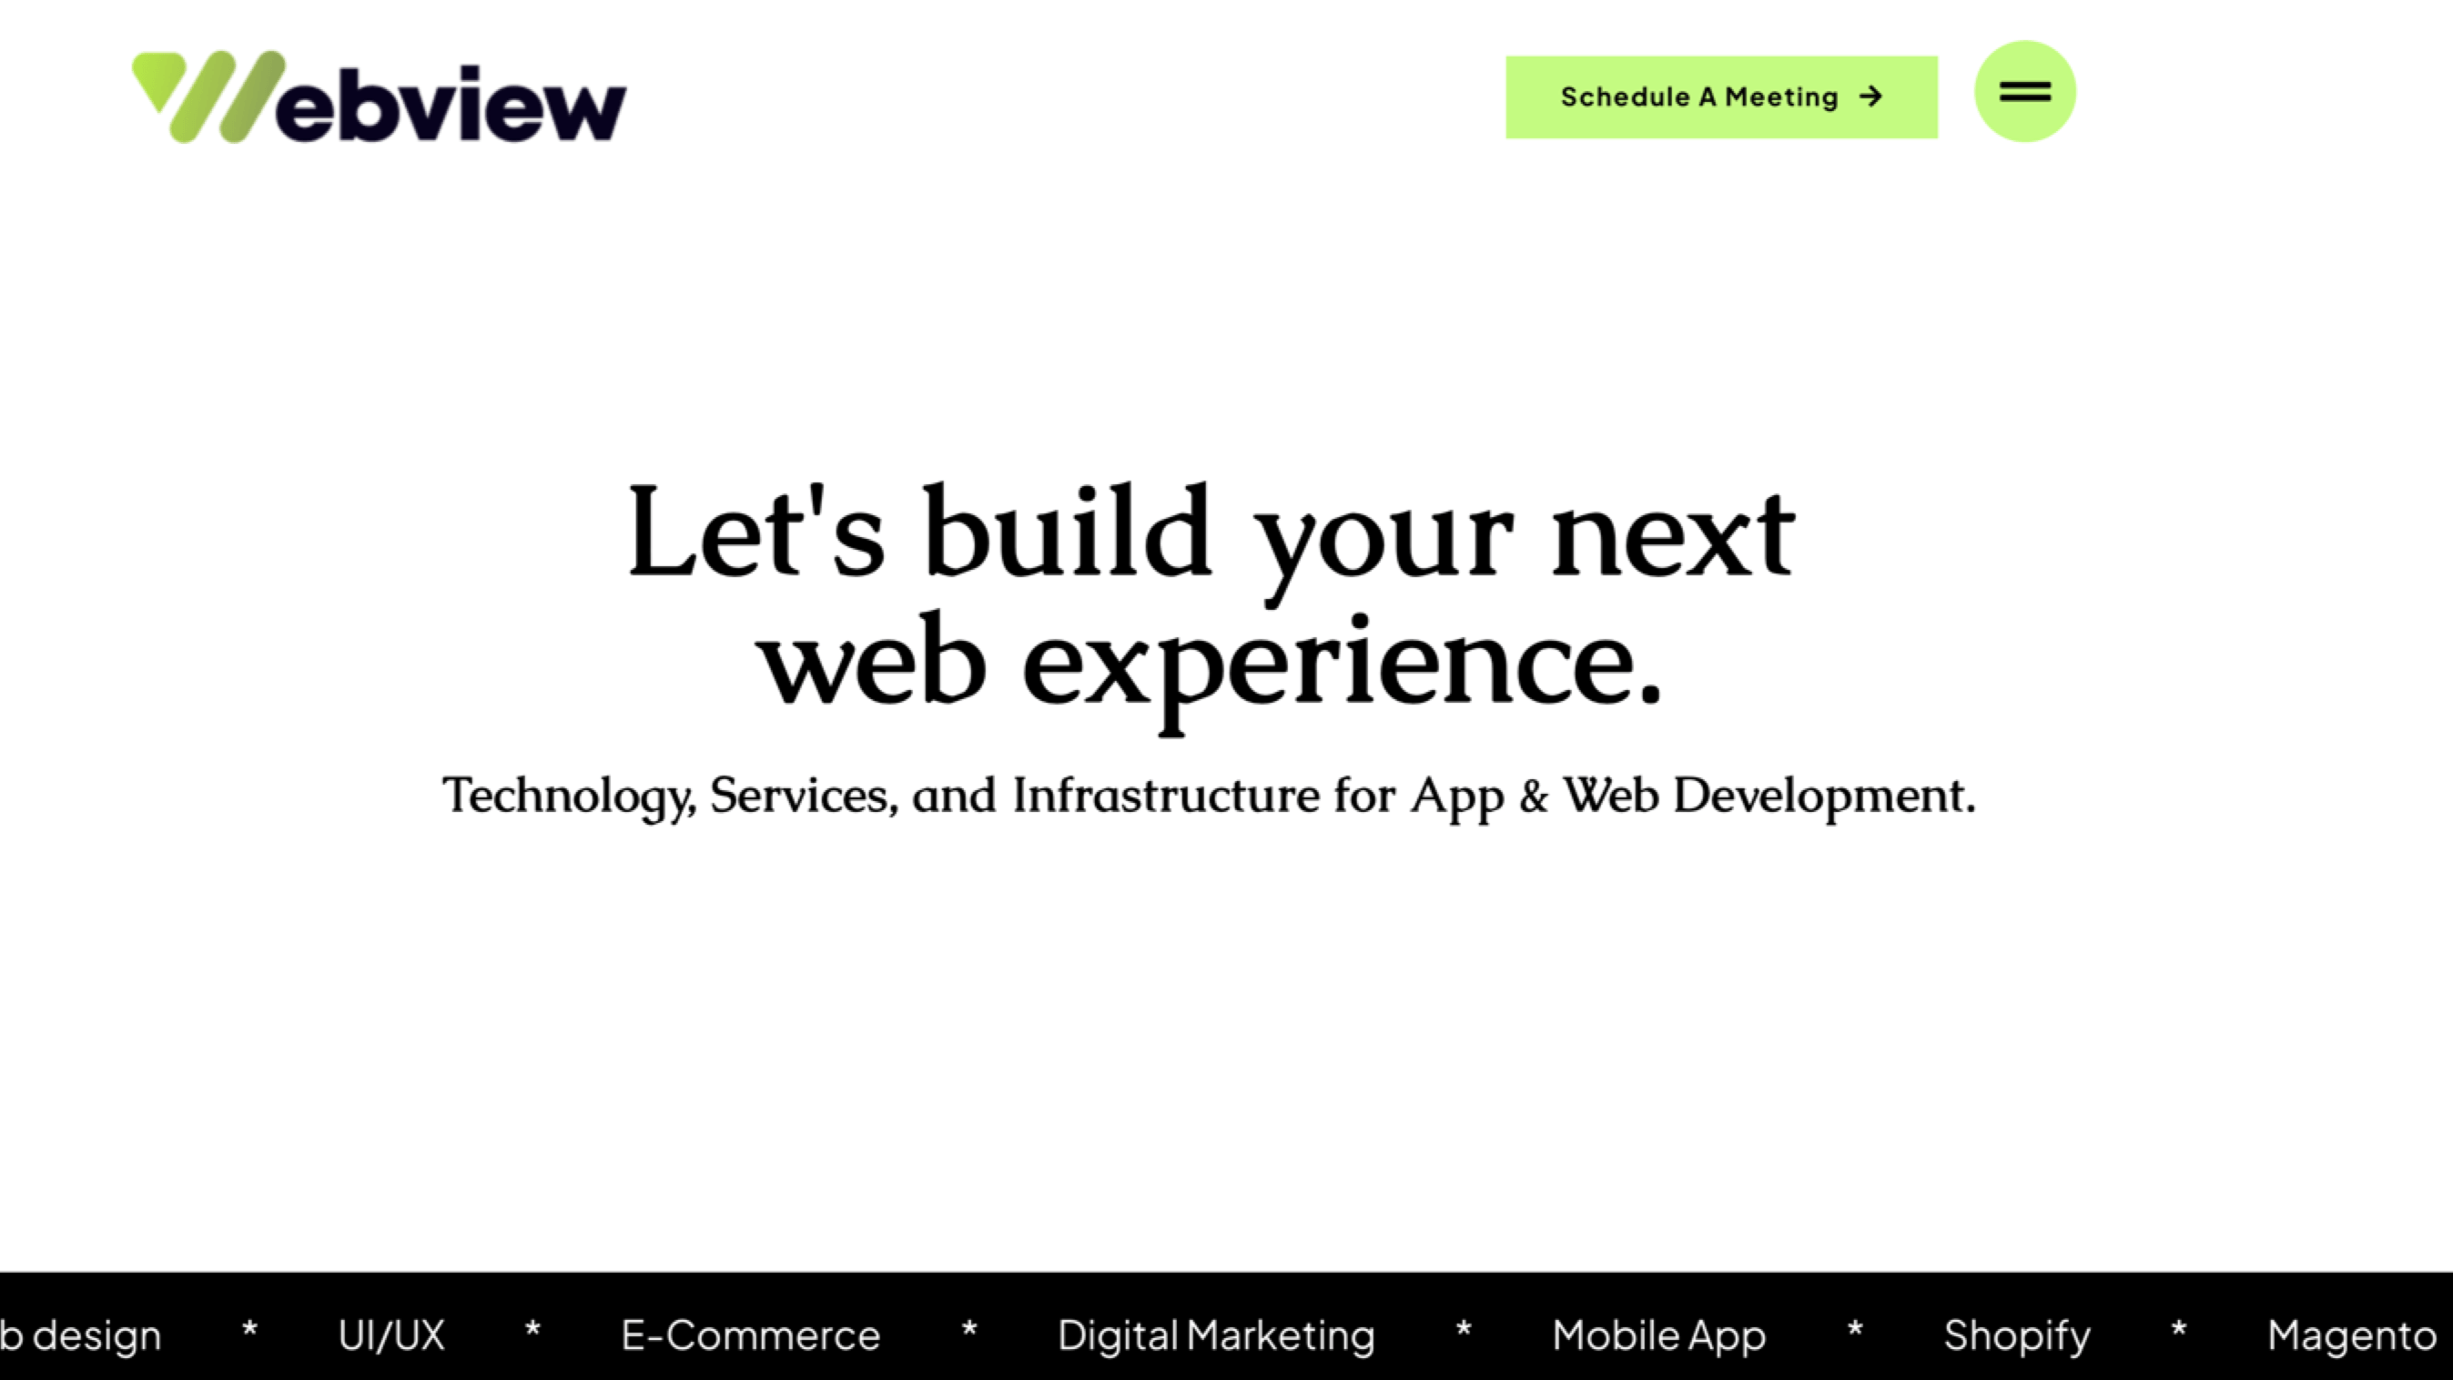Select the UI/UX ticker item
This screenshot has width=2453, height=1380.
click(x=390, y=1334)
